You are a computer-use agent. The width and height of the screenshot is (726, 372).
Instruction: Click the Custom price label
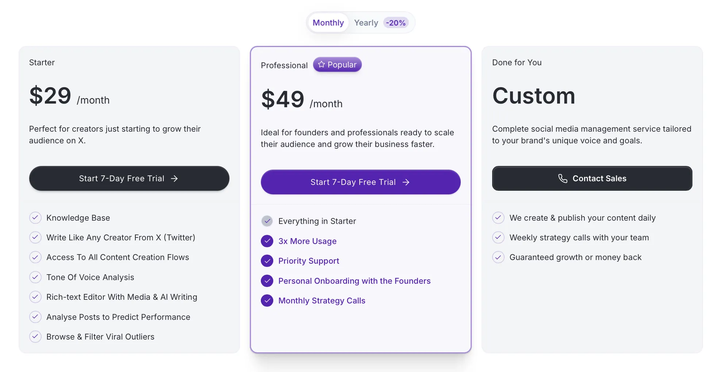tap(533, 96)
